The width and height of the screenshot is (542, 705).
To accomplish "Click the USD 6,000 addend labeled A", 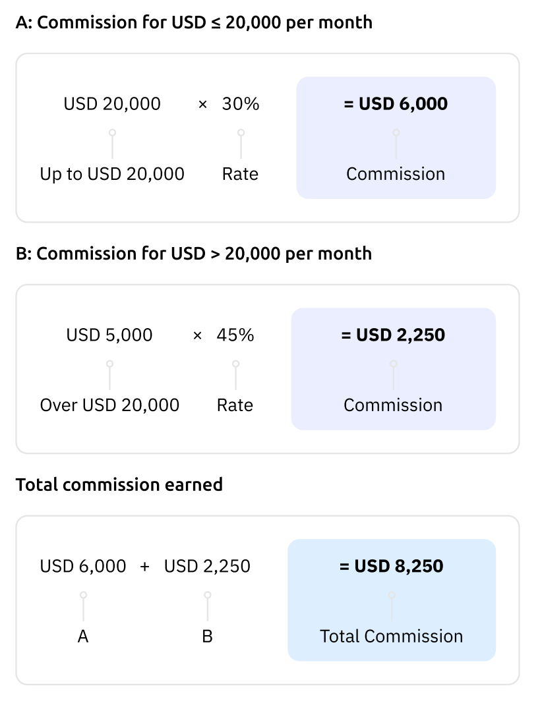I will click(83, 566).
